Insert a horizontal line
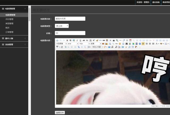Screen dimensions: 170x115 [x=120, y=40]
